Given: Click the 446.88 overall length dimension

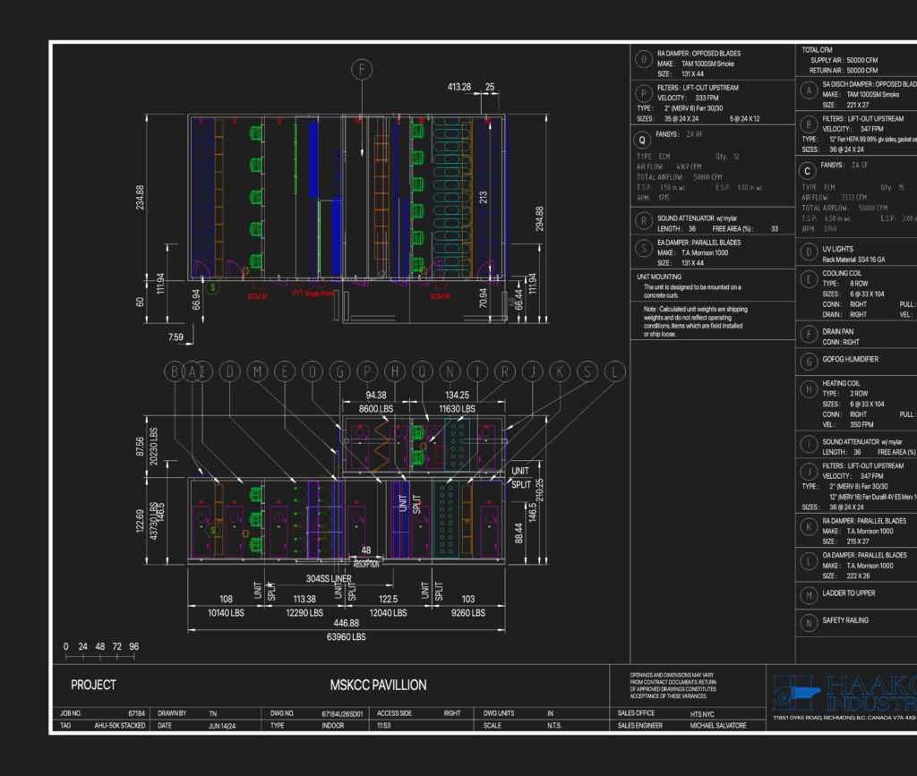Looking at the screenshot, I should 347,624.
